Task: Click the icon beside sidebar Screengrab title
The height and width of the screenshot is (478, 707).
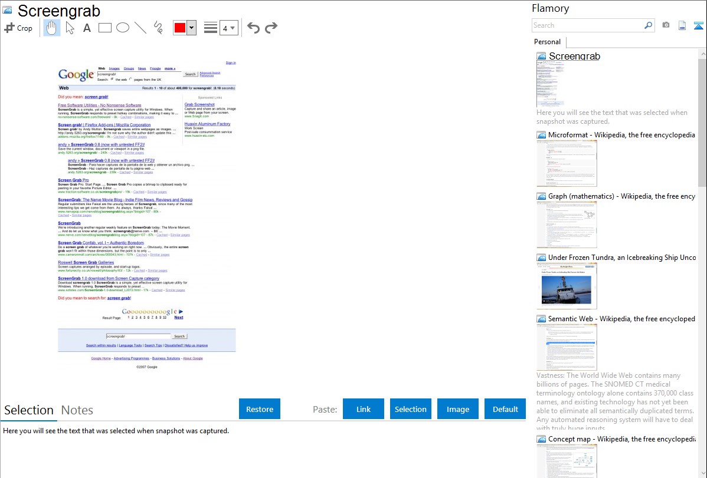Action: coord(542,57)
